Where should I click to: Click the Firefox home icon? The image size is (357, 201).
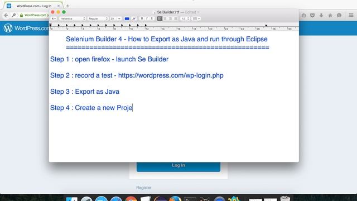(x=330, y=15)
